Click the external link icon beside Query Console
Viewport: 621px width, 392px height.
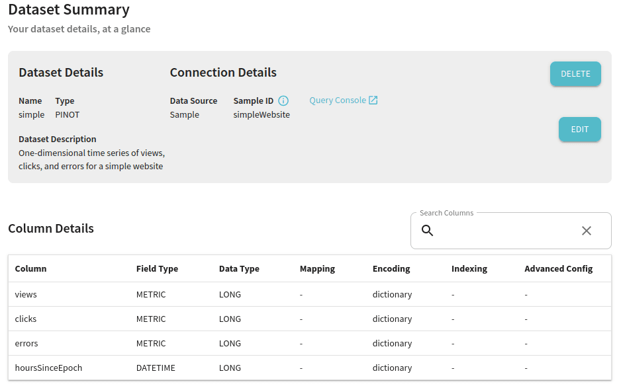[x=373, y=100]
